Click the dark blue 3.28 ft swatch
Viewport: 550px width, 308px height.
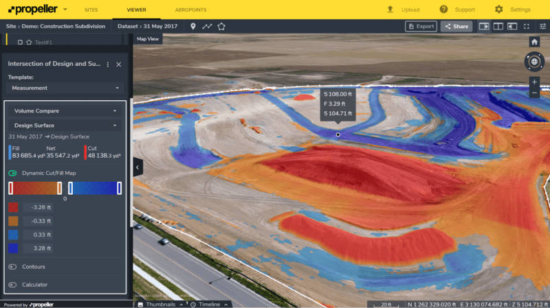click(13, 248)
